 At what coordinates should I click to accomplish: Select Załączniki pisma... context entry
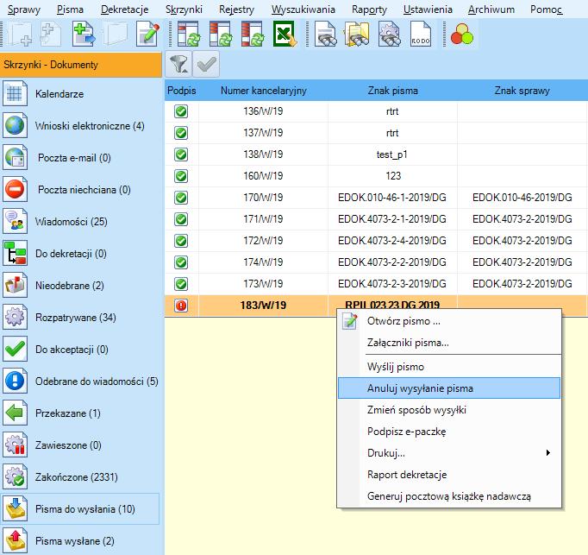click(x=449, y=343)
